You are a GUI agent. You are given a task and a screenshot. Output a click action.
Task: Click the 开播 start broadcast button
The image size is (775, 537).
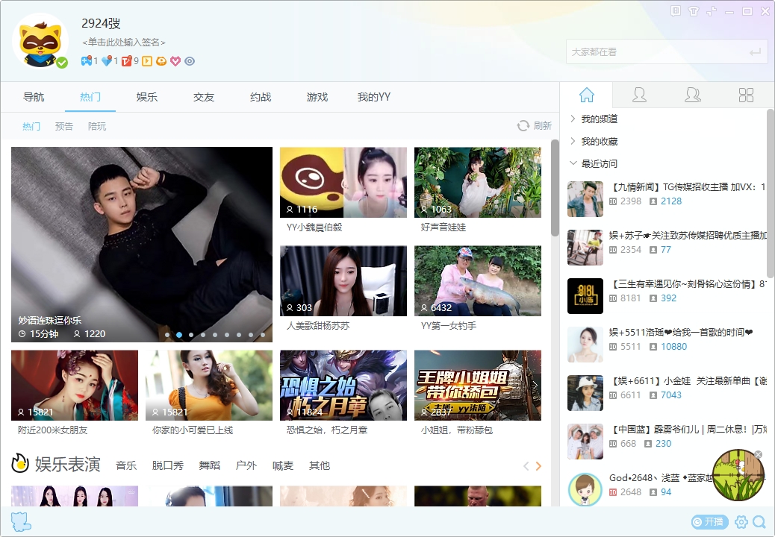(710, 521)
